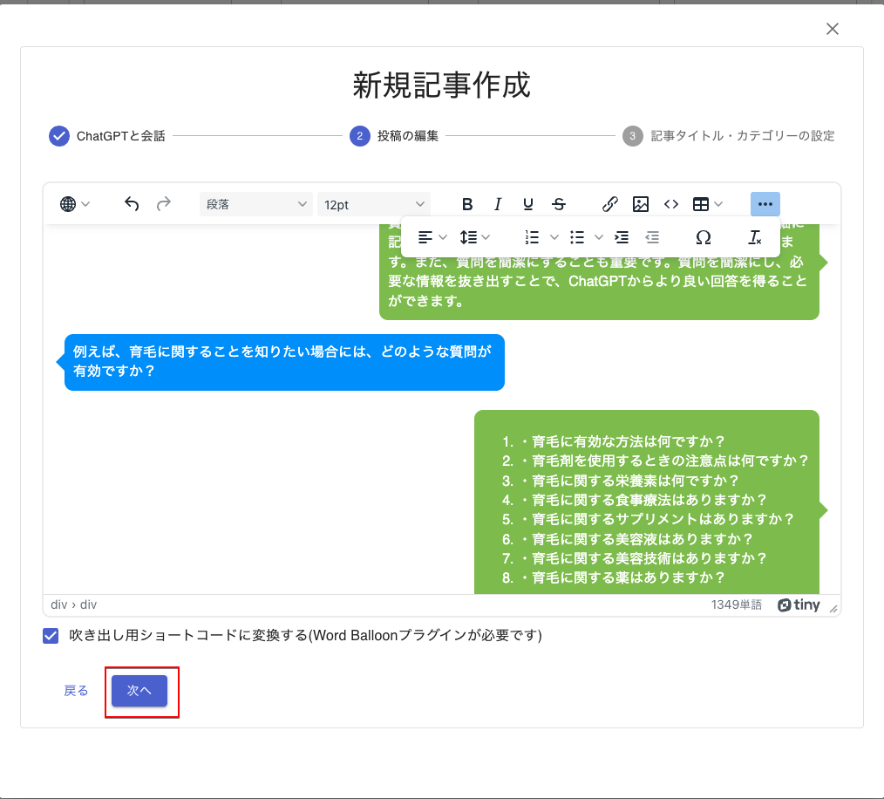Uncheck the 吹き出し用ショートコードに変換する checkbox
The width and height of the screenshot is (884, 799).
click(51, 636)
